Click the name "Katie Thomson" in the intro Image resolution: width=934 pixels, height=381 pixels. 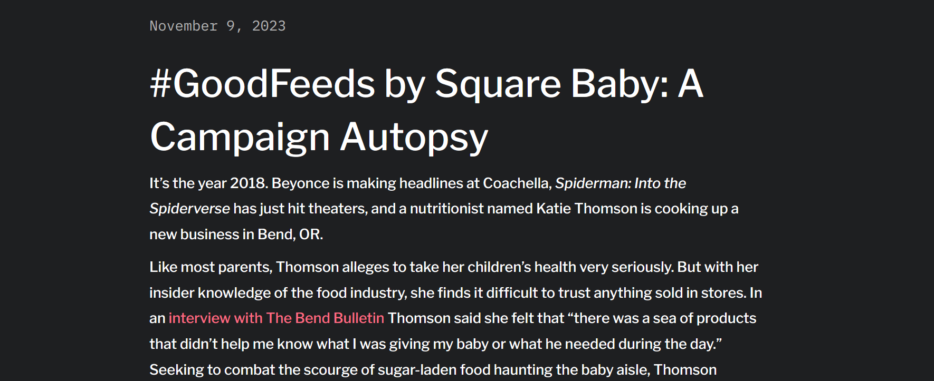pos(586,209)
